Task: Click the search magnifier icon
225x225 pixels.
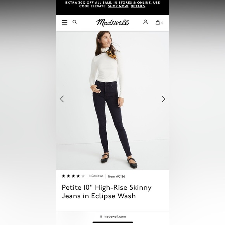Action: click(74, 22)
